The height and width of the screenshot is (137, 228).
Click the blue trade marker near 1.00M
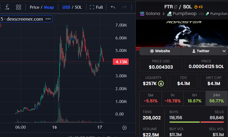pyautogui.click(x=37, y=107)
